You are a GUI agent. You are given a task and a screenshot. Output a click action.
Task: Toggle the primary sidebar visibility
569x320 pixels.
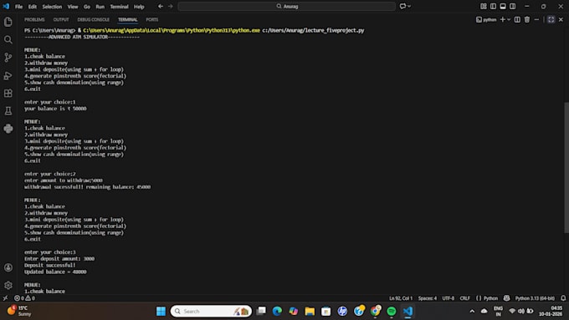[x=493, y=6]
